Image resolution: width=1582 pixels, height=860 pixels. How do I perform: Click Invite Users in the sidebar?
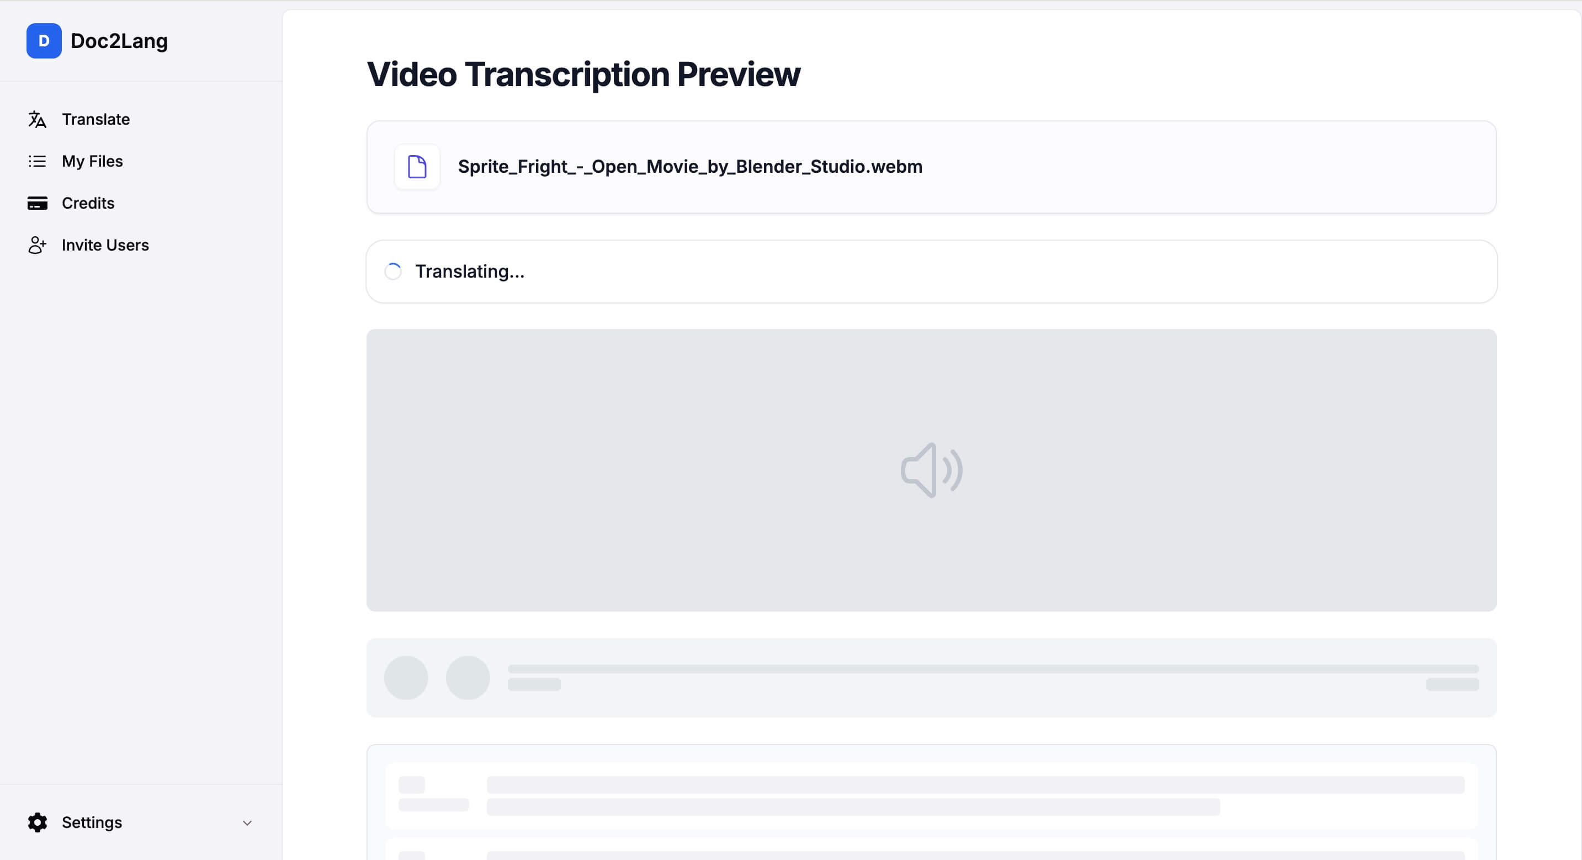(x=105, y=245)
